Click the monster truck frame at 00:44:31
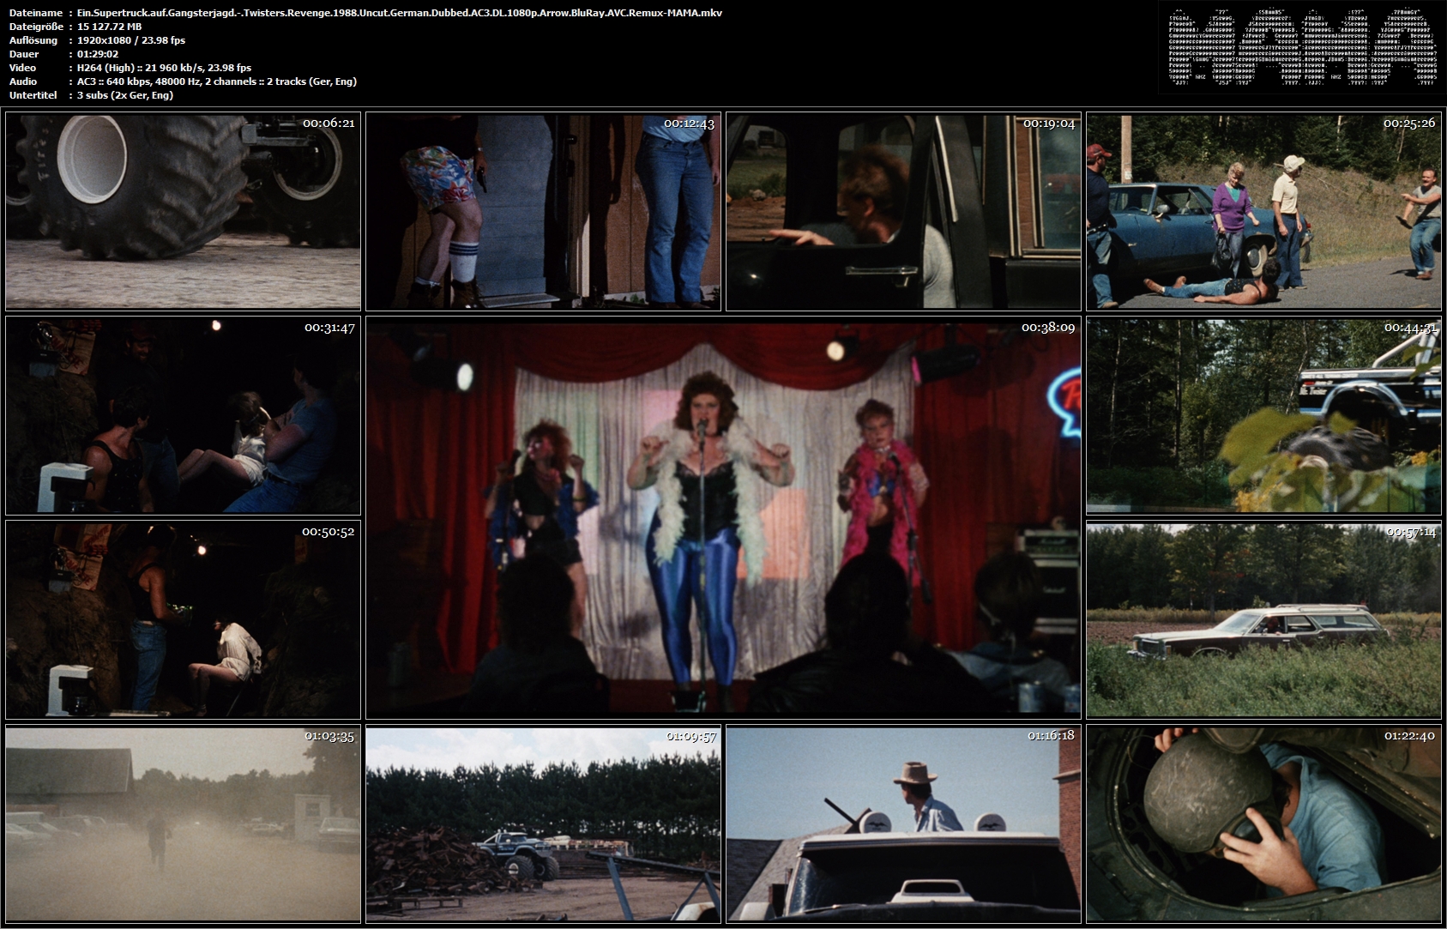This screenshot has width=1447, height=929. [x=1263, y=416]
